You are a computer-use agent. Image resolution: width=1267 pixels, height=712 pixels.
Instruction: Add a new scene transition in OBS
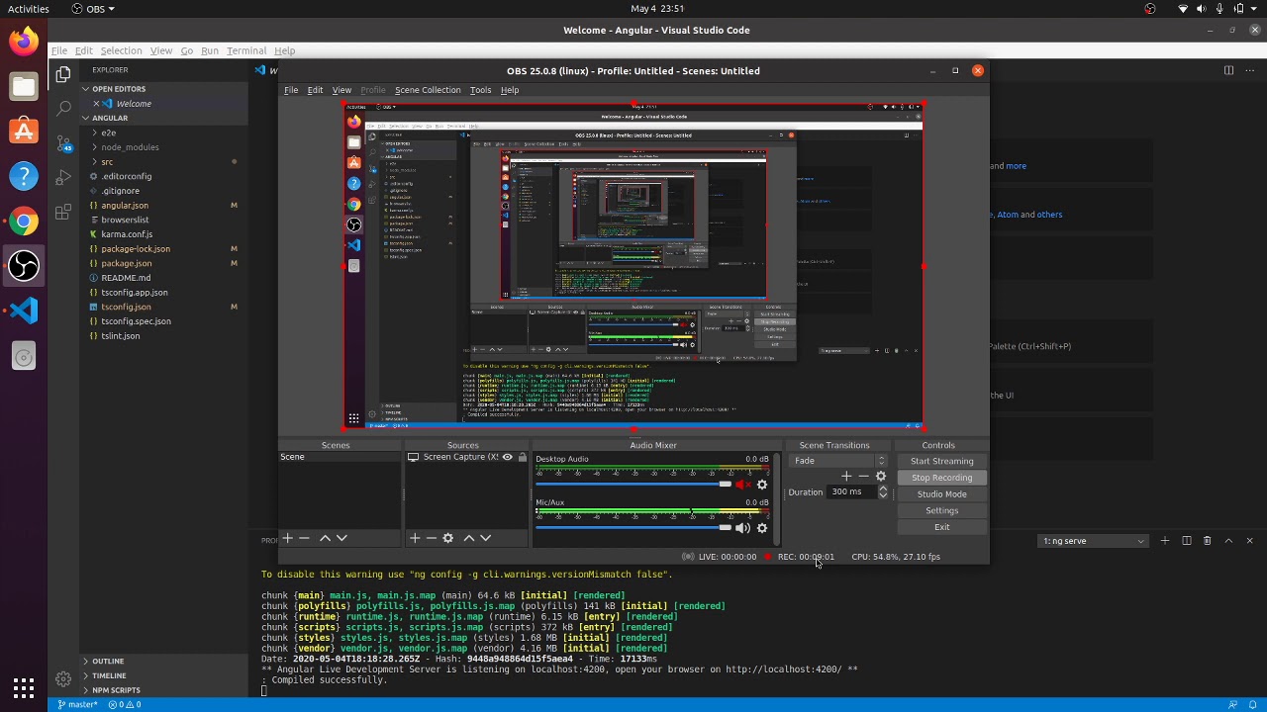tap(846, 477)
